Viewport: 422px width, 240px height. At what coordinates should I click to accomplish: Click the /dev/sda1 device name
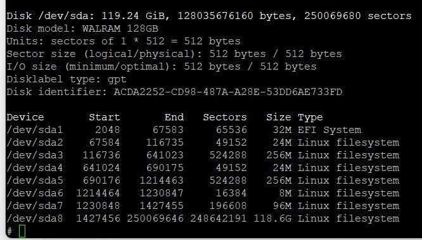pyautogui.click(x=35, y=130)
